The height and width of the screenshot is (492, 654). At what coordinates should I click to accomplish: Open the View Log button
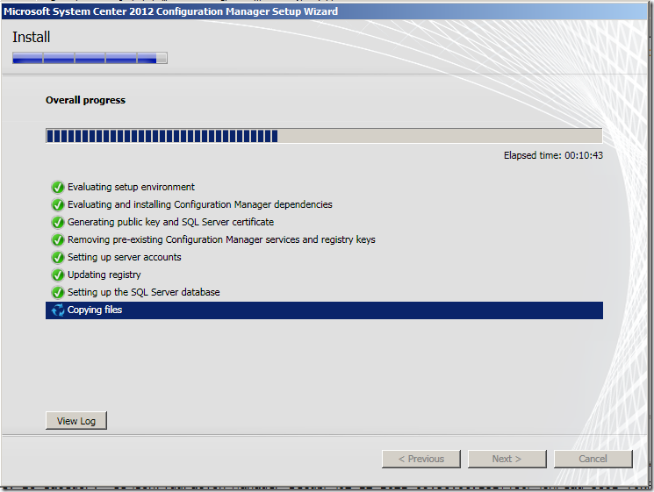click(x=76, y=421)
